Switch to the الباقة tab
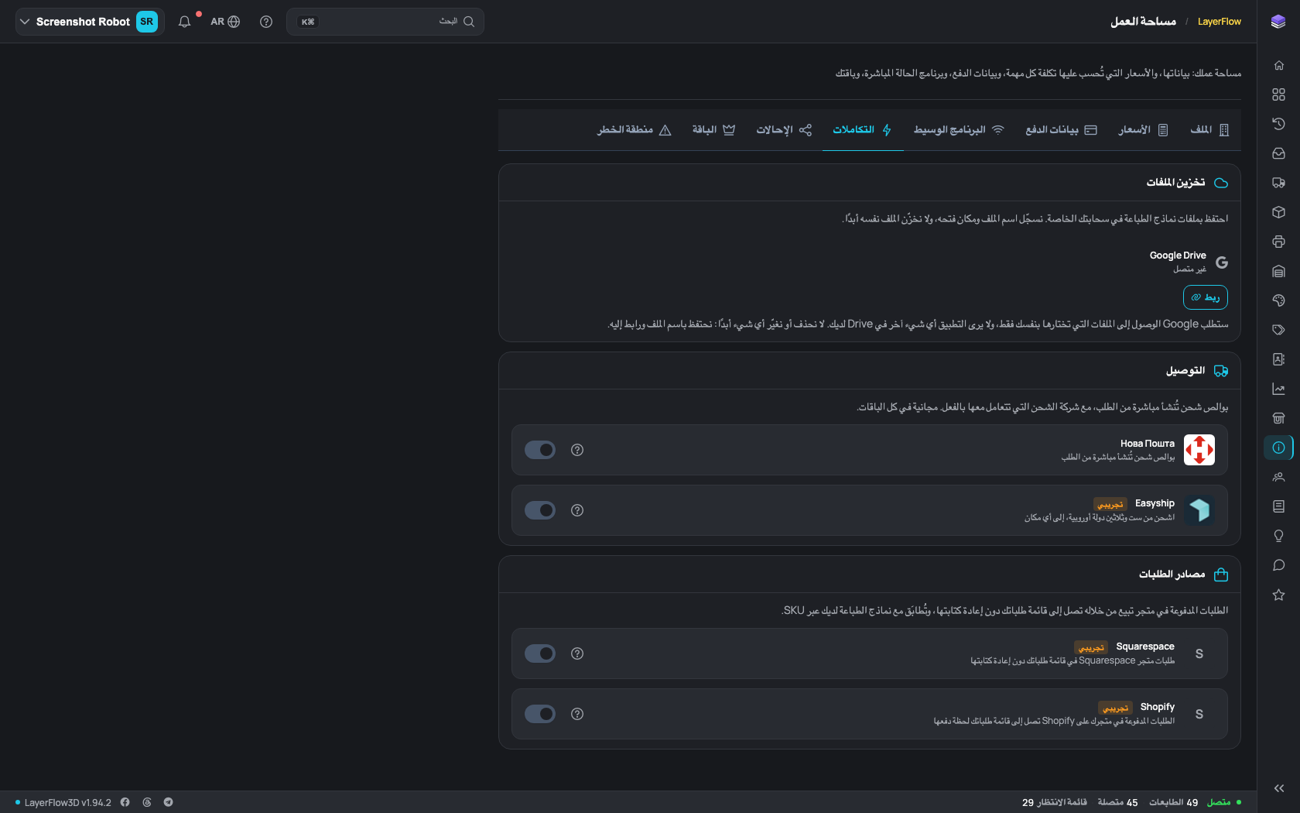The height and width of the screenshot is (813, 1300). (x=713, y=130)
